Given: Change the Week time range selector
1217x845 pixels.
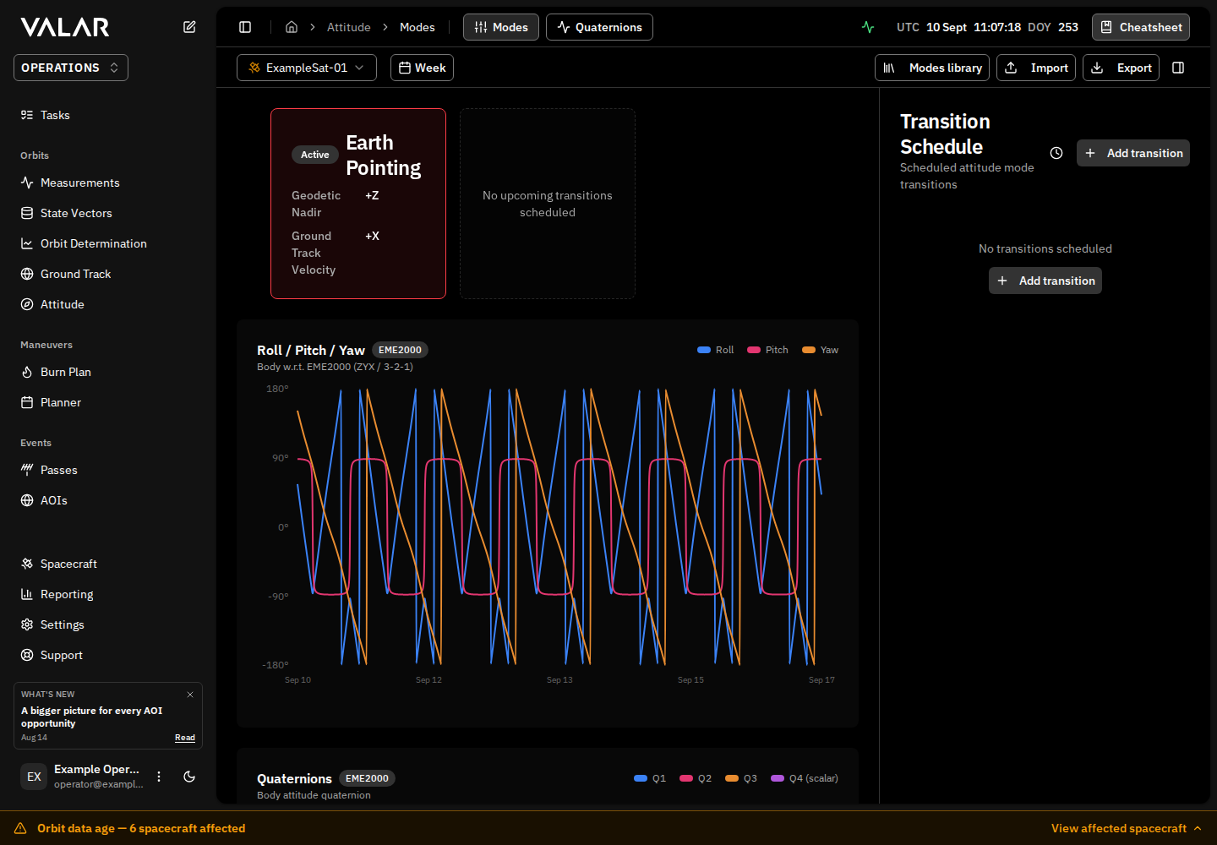Looking at the screenshot, I should coord(422,68).
